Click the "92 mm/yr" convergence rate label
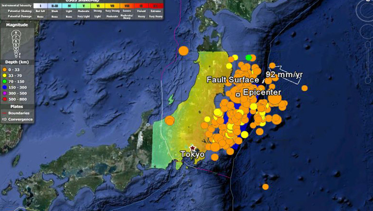The image size is (373, 211). [x=284, y=75]
